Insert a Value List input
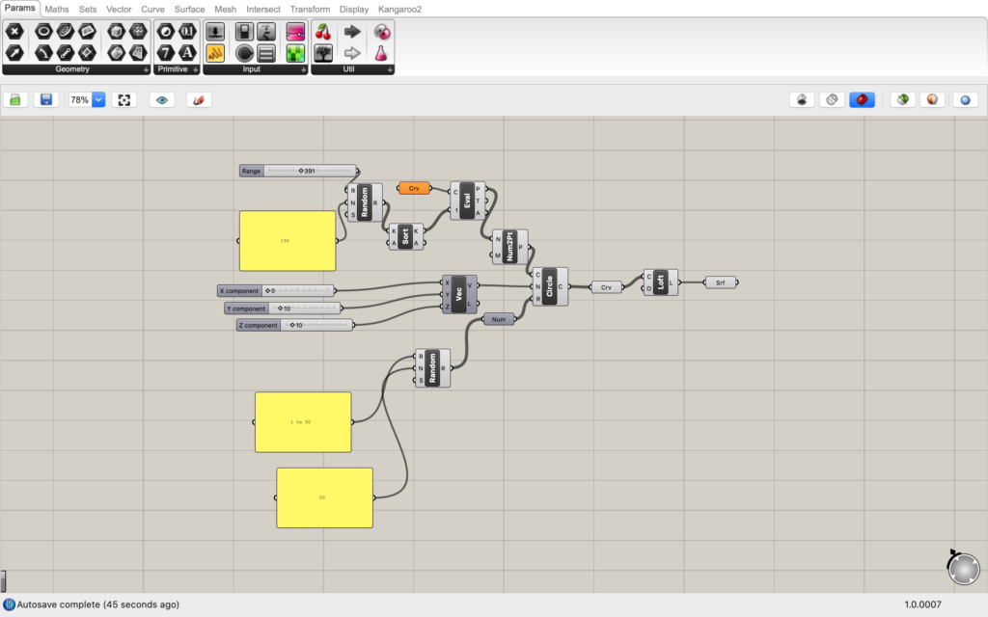The image size is (988, 617). [x=266, y=53]
